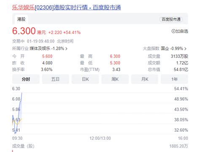Click the 最高 value 6.300
The height and width of the screenshot is (152, 200).
point(115,56)
